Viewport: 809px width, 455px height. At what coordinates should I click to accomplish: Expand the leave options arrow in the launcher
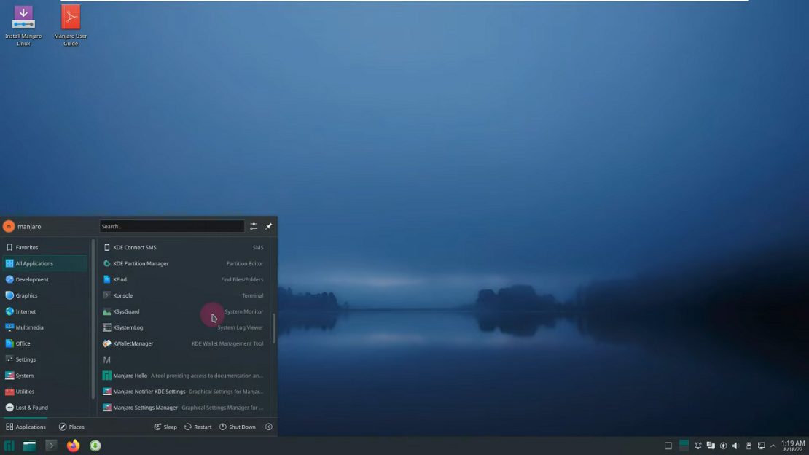[x=268, y=427]
